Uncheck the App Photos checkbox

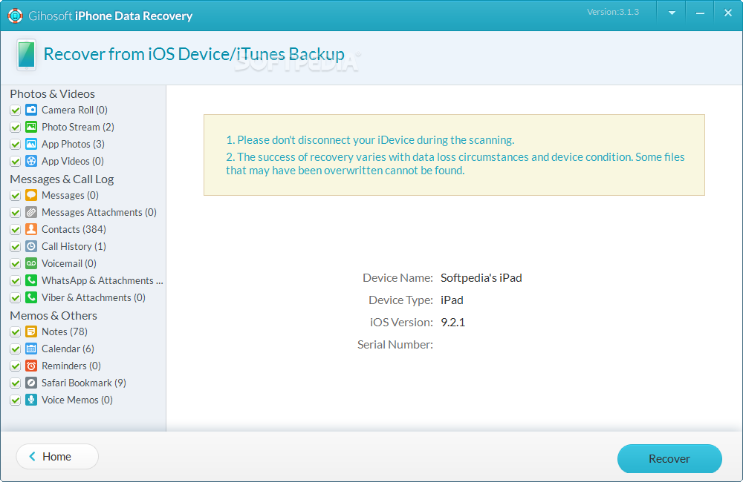pos(15,145)
